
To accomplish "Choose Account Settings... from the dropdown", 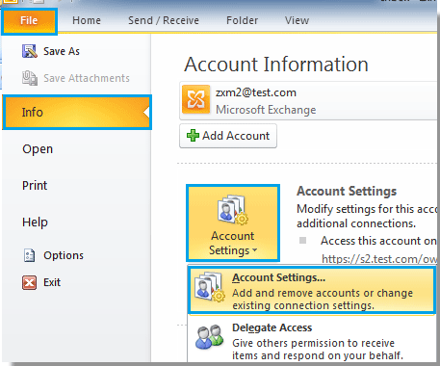I will [311, 290].
